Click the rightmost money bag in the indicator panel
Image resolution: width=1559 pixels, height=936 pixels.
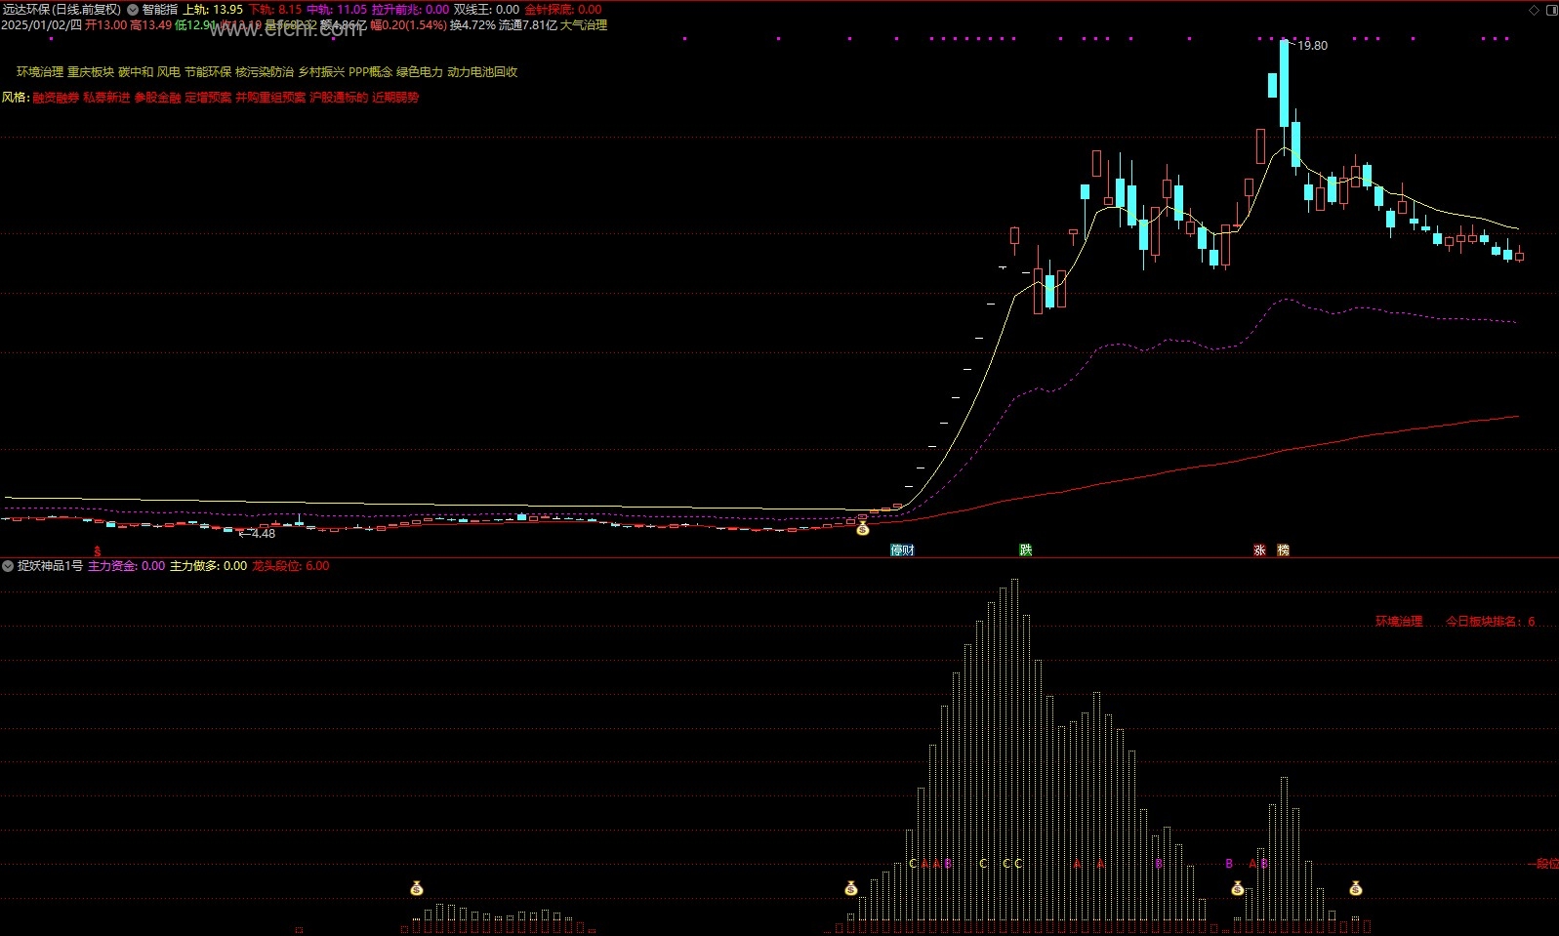(1355, 888)
